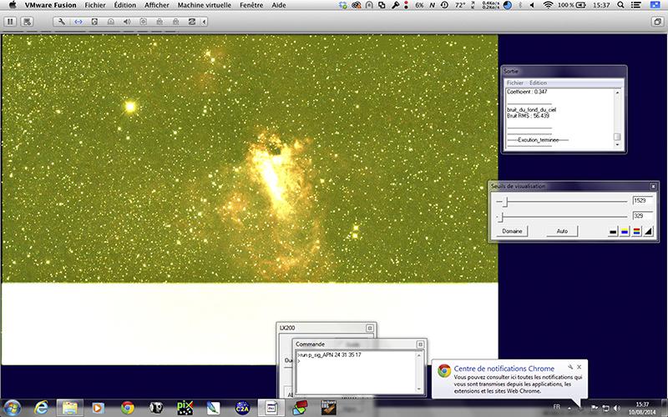668x417 pixels.
Task: Open Chrome notification settings wrench
Action: [x=570, y=367]
